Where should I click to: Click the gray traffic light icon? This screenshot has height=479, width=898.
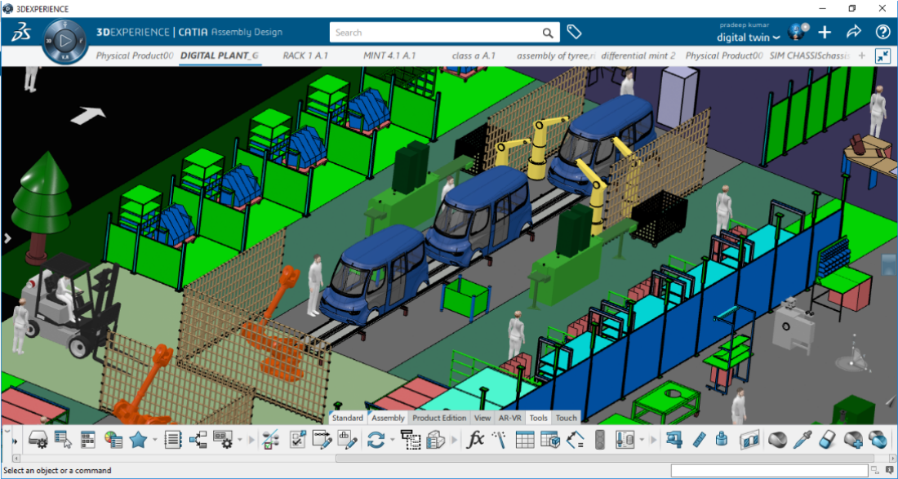[x=600, y=440]
